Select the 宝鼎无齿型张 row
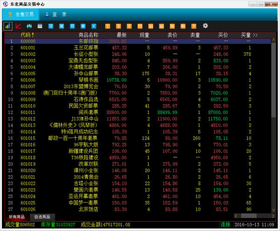Screen dimensions: 280x231 coord(138,61)
